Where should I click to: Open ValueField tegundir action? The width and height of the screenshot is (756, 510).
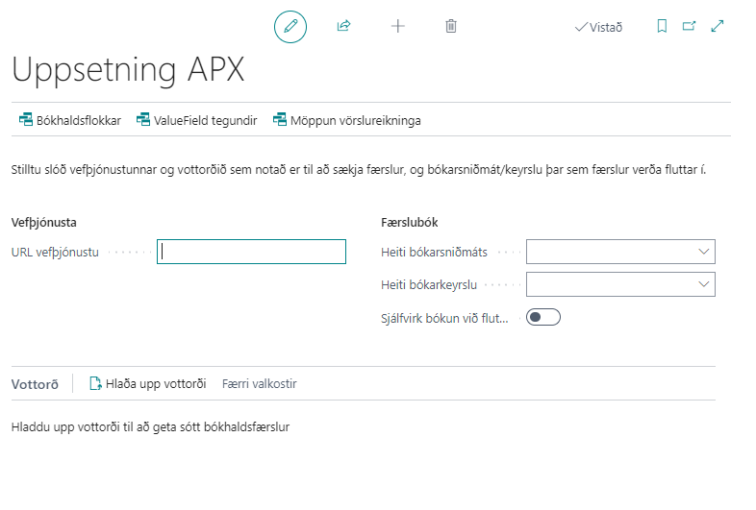pyautogui.click(x=196, y=120)
